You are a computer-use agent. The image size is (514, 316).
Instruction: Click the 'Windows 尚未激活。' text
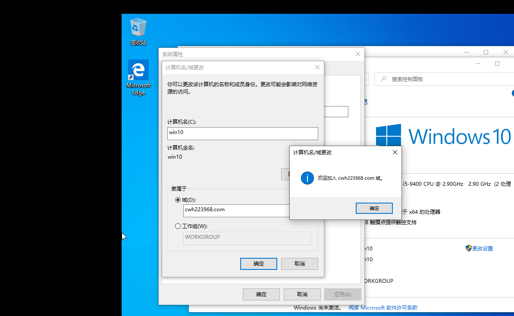[x=317, y=307]
